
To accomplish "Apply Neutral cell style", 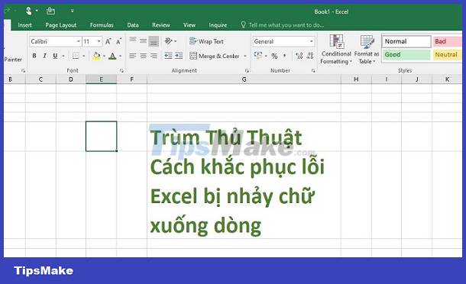I will click(447, 55).
